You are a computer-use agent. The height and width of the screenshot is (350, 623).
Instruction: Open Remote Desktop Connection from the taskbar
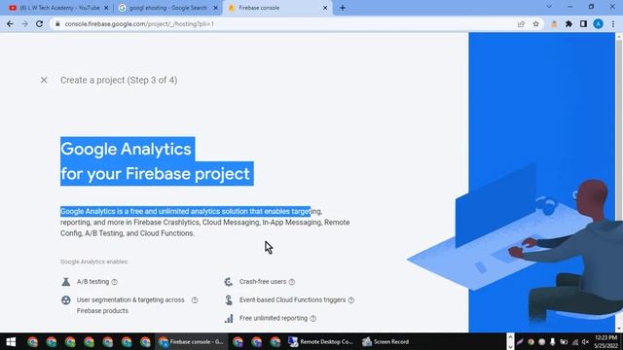pyautogui.click(x=320, y=341)
